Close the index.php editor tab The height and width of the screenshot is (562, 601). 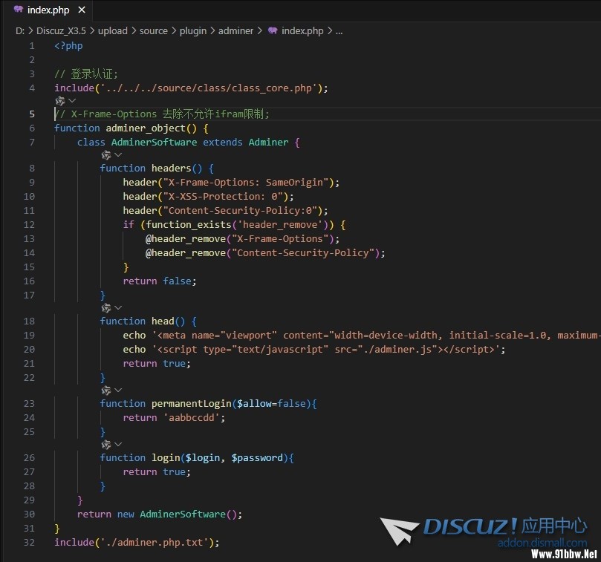(81, 10)
